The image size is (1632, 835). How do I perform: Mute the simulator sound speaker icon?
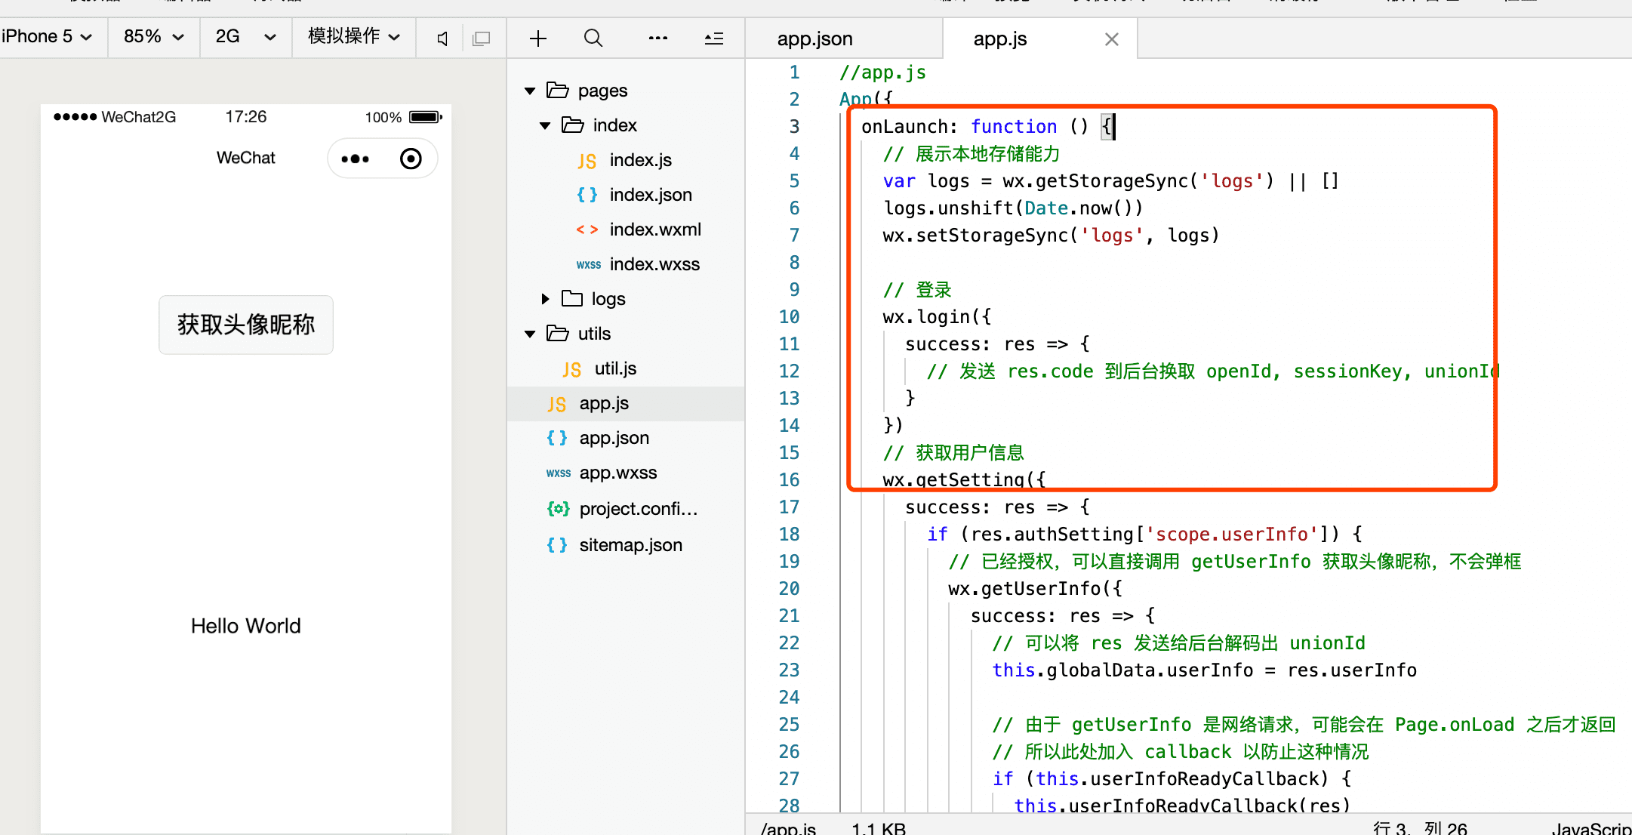[443, 39]
